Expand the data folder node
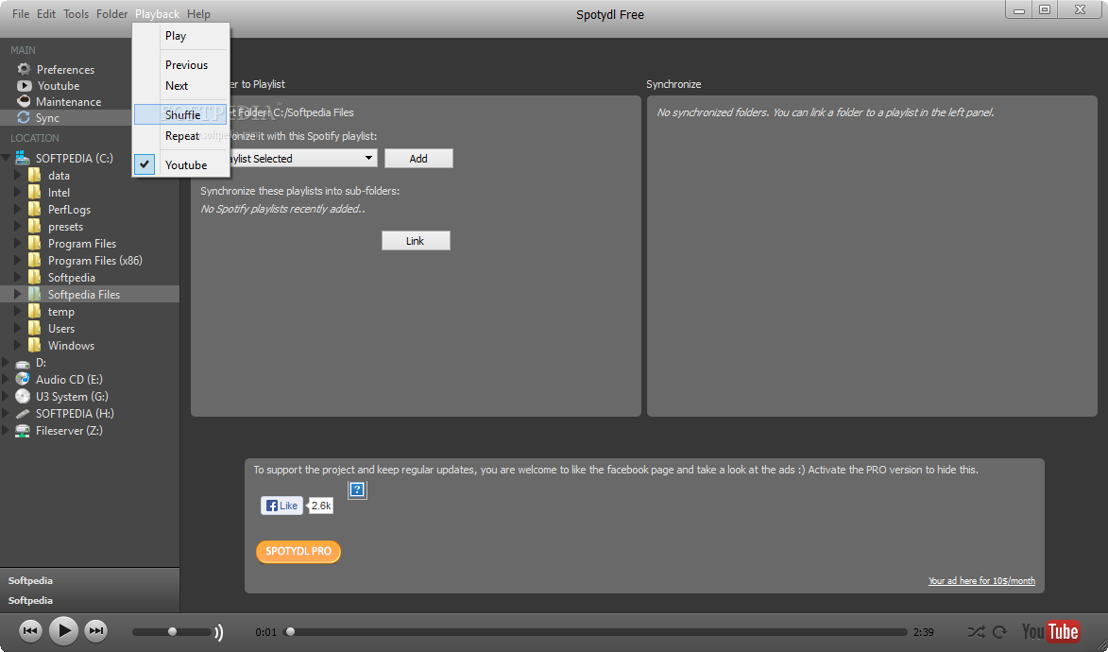 coord(18,175)
